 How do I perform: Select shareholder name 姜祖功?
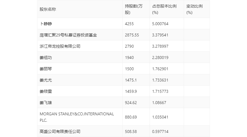coord(46,58)
